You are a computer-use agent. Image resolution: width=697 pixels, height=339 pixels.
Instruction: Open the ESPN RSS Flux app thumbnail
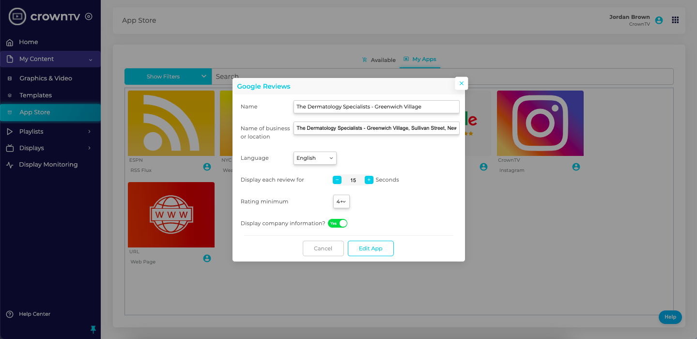point(171,123)
